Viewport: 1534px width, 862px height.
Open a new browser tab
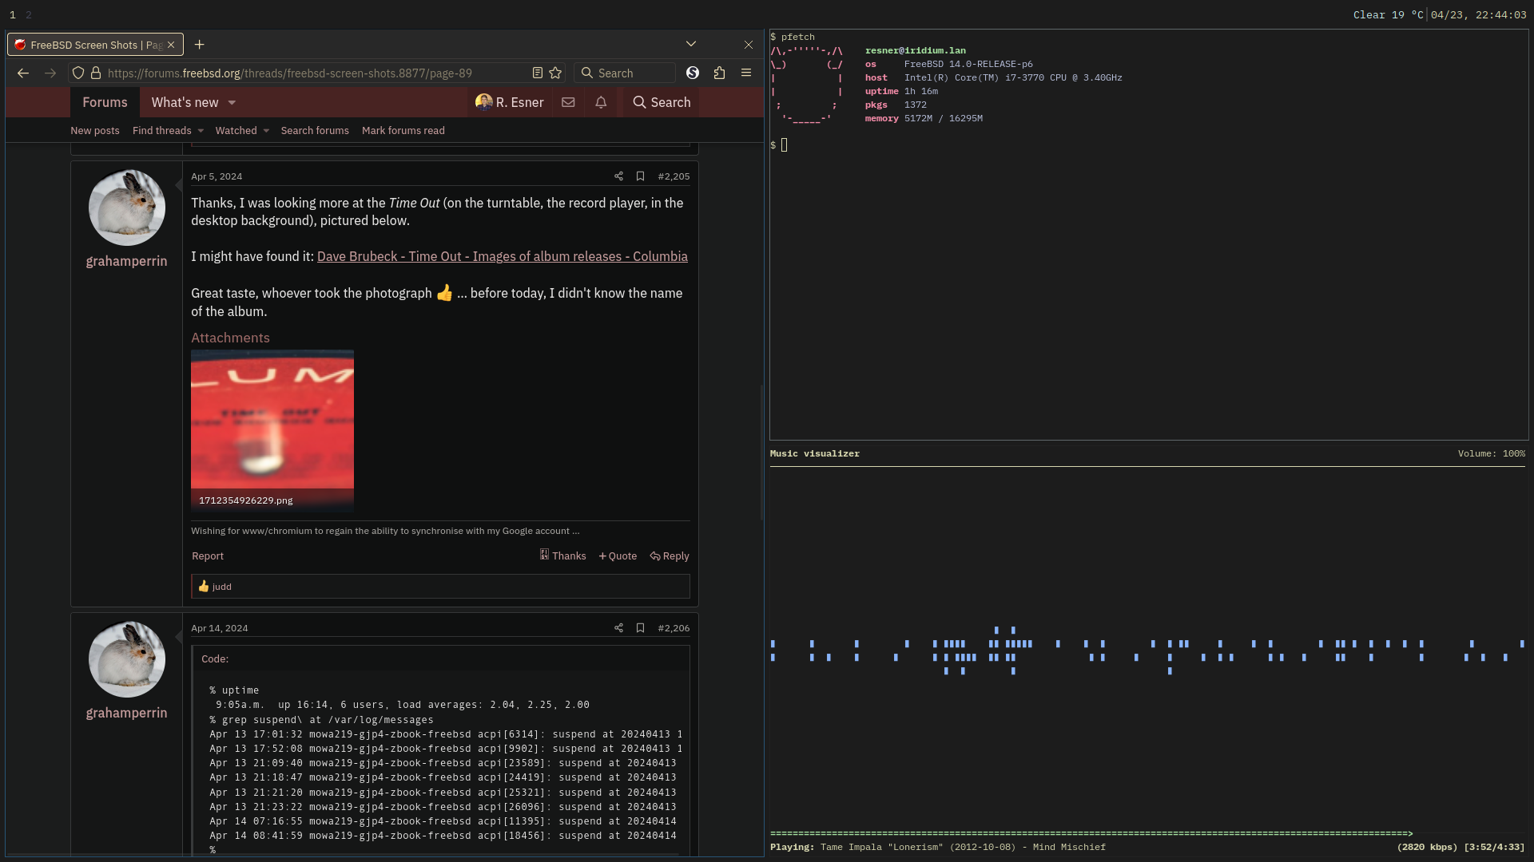tap(200, 45)
